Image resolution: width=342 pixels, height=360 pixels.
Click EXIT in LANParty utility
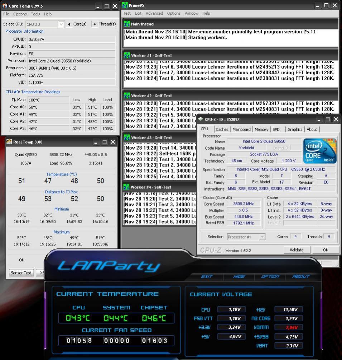207,276
